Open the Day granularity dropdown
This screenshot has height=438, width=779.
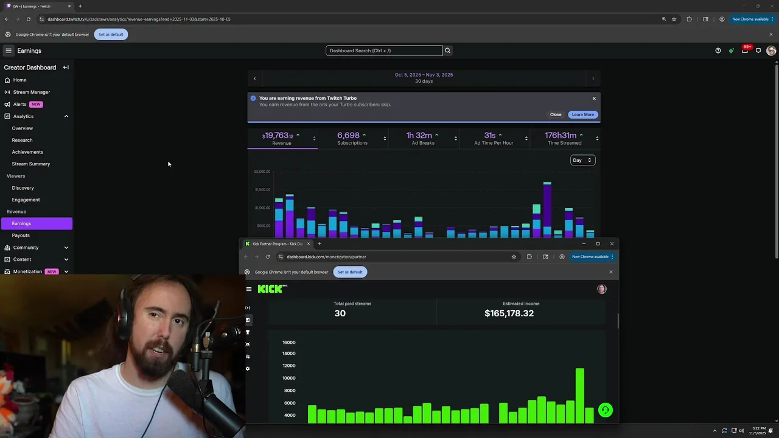point(582,160)
